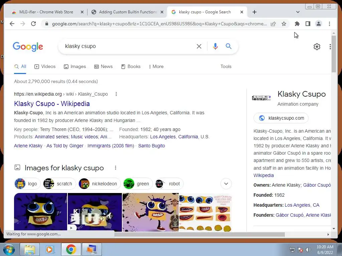The image size is (342, 256).
Task: Open the guitar character image thumbnail
Action: [151, 212]
